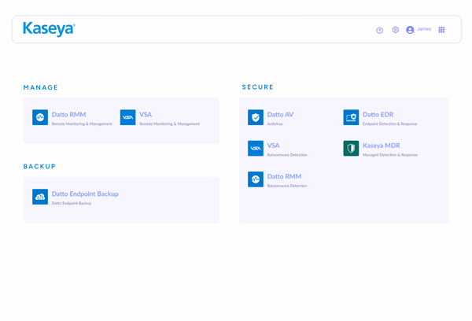472x321 pixels.
Task: Open Datto RMM link in Secure section
Action: click(x=284, y=176)
